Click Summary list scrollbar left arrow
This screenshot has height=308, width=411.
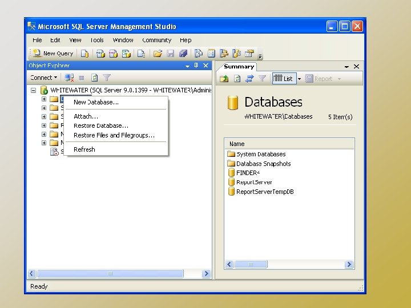[229, 264]
